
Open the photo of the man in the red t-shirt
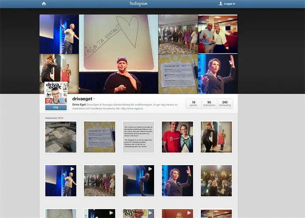tap(177, 137)
